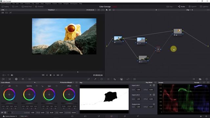Open the viewer timecode dropdown

click(91, 10)
